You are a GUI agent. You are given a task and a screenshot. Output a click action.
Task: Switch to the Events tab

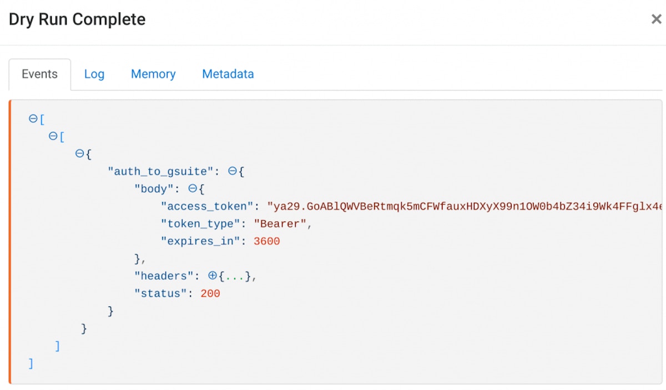click(x=39, y=74)
